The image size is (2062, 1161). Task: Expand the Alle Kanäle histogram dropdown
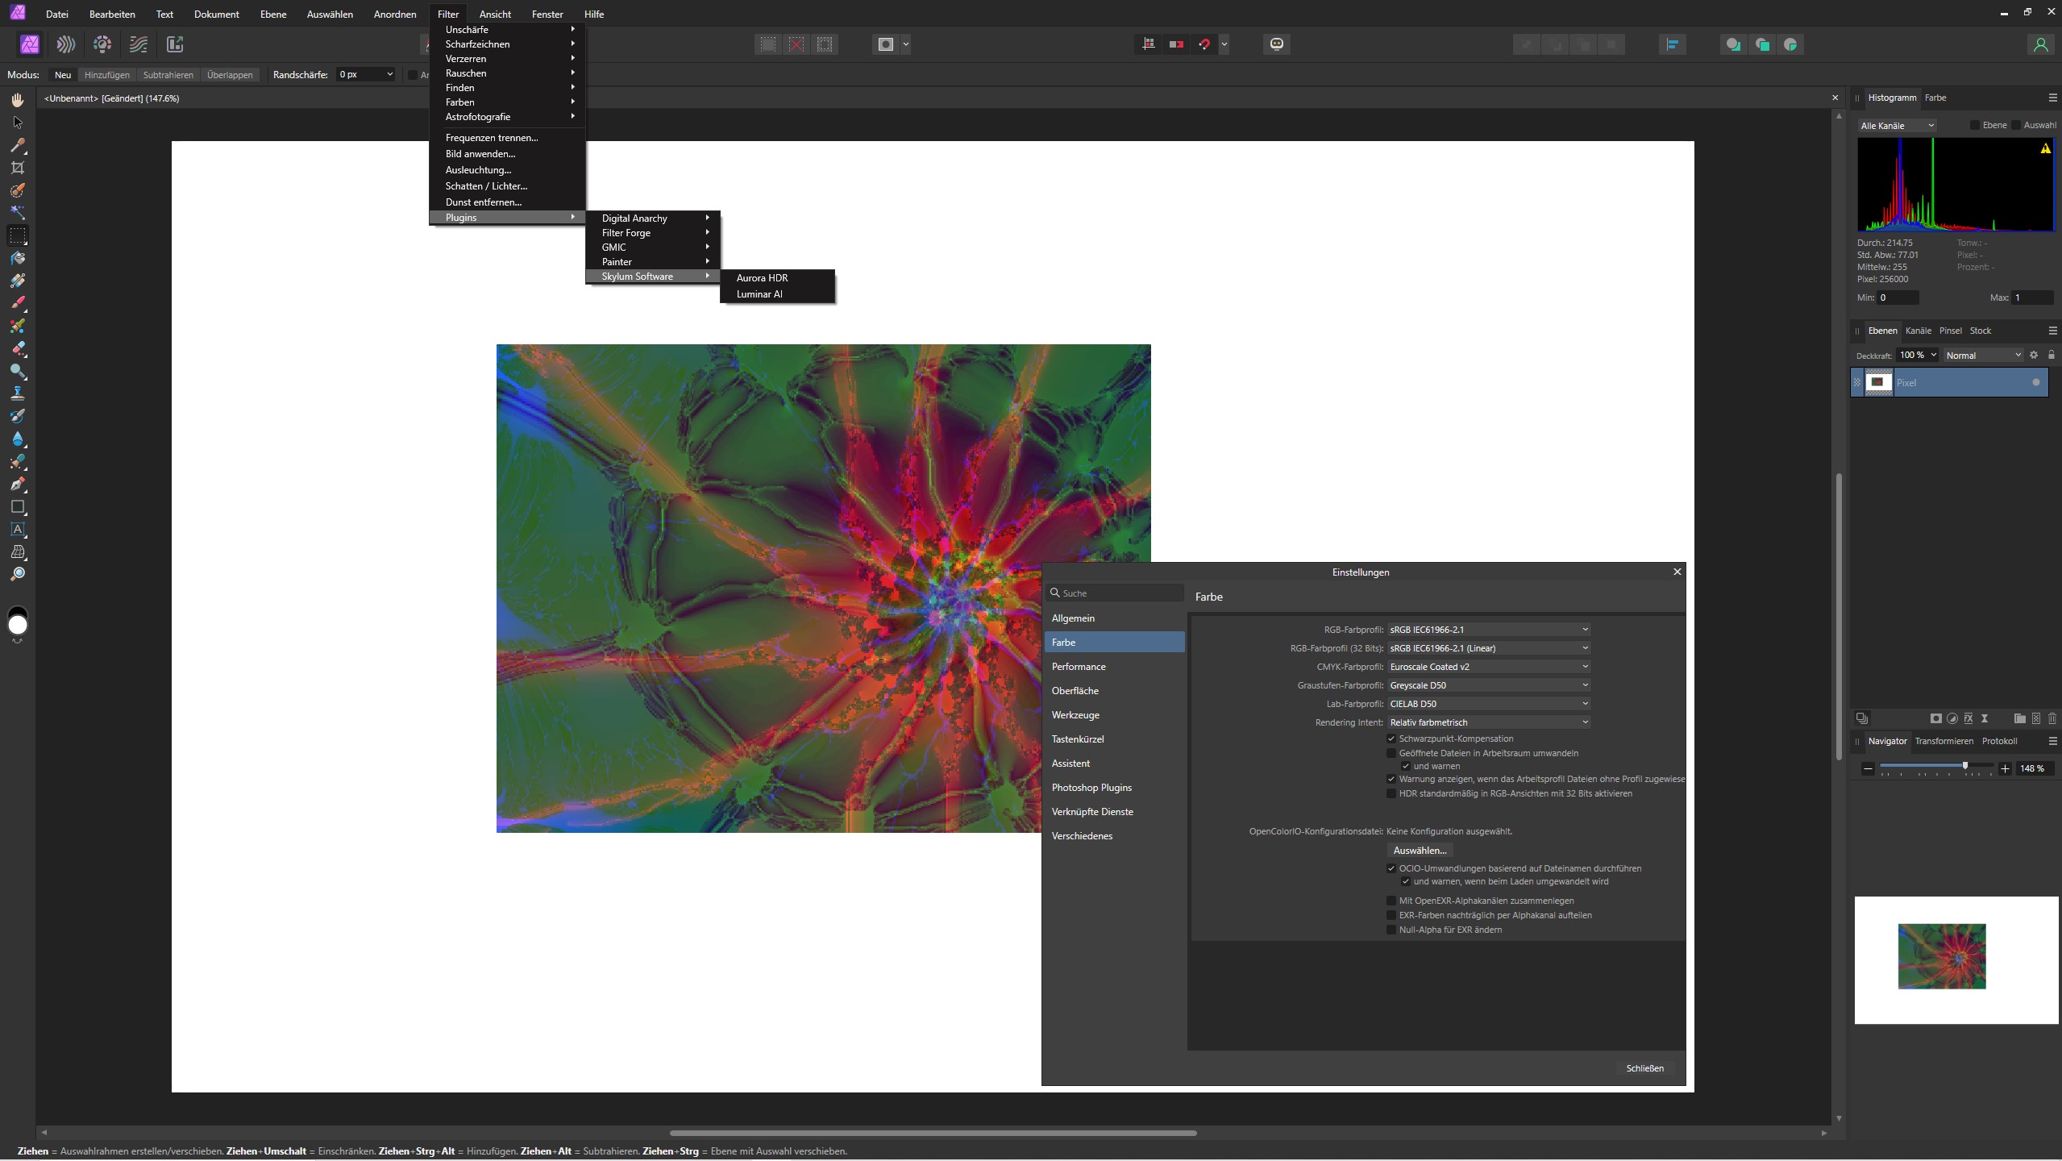click(1896, 126)
